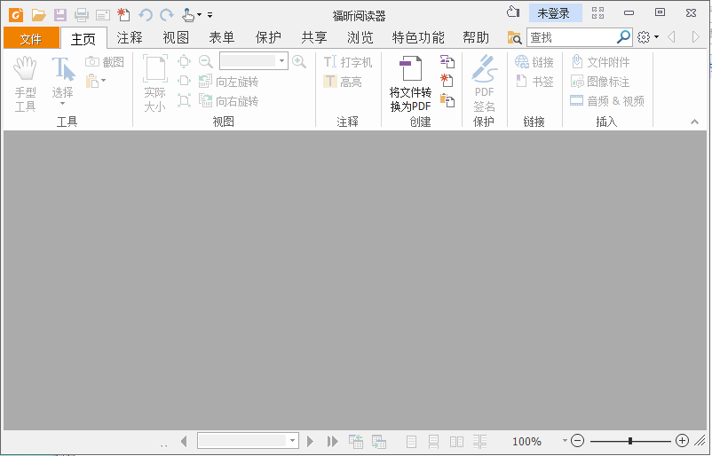
Task: Go to next page in status bar
Action: point(310,441)
